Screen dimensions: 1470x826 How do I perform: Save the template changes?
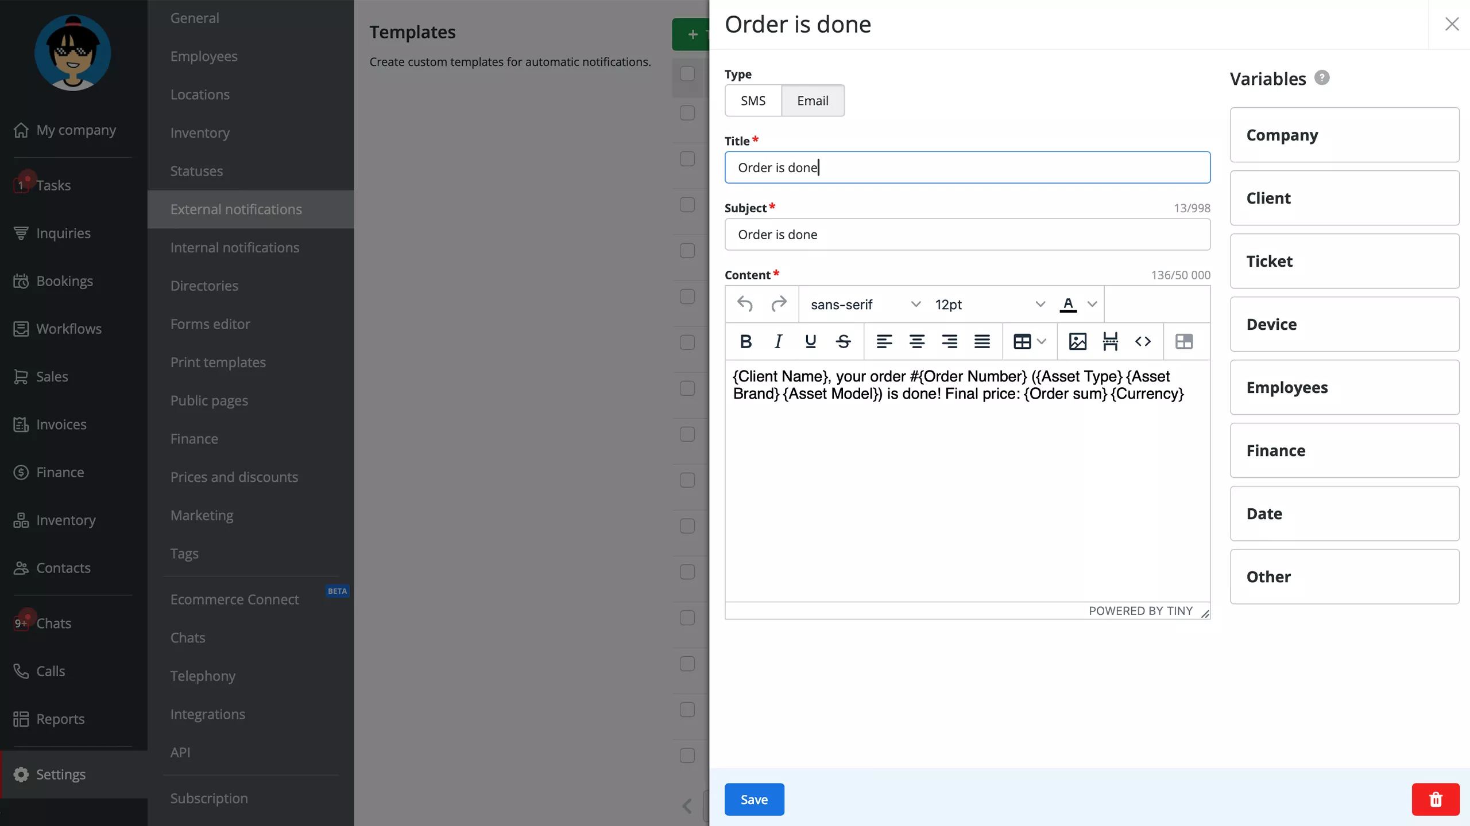(x=754, y=799)
